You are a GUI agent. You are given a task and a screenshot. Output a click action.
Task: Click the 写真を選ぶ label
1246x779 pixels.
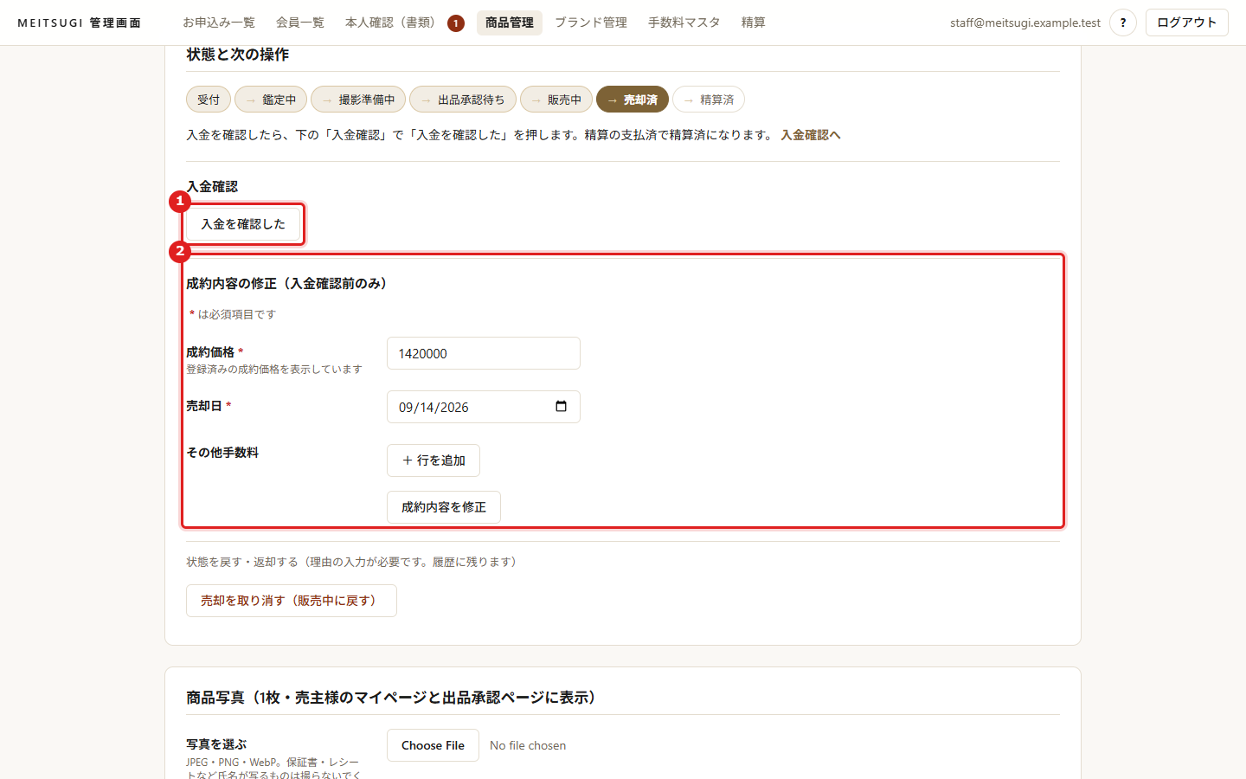216,744
